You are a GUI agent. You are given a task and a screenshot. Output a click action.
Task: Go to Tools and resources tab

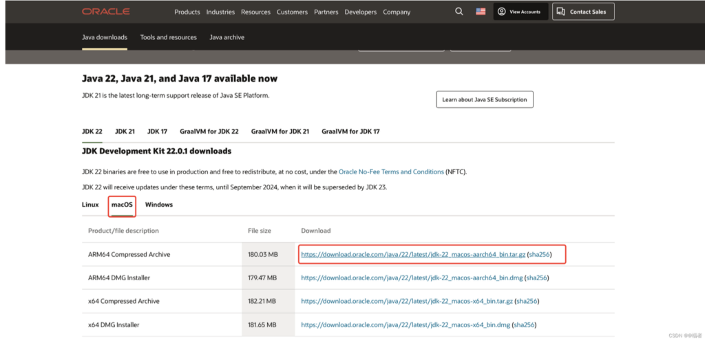pos(168,37)
